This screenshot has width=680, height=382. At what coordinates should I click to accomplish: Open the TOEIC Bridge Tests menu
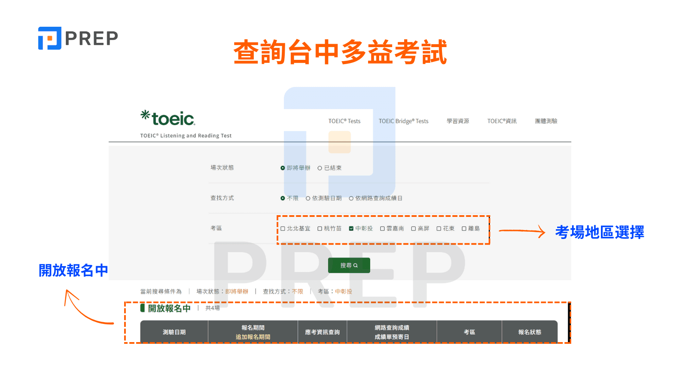click(403, 121)
